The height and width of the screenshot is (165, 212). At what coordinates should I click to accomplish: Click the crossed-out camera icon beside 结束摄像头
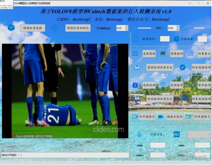(189, 116)
